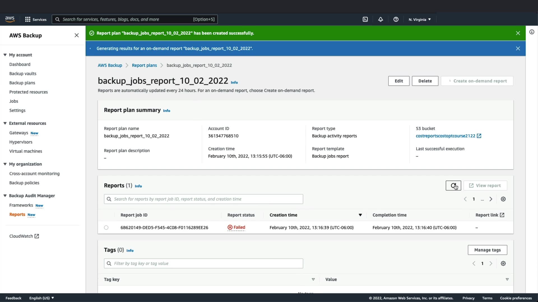
Task: Go to Backup vaults in sidebar
Action: (x=23, y=74)
